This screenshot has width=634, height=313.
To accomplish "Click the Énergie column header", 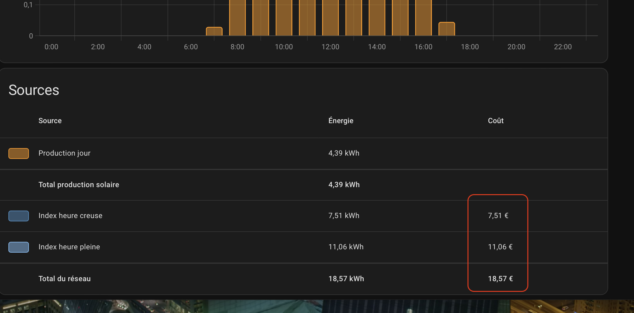I will click(341, 121).
